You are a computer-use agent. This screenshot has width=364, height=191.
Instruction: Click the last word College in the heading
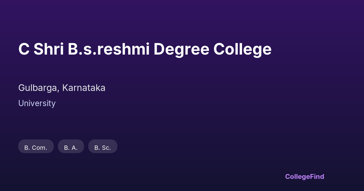242,49
